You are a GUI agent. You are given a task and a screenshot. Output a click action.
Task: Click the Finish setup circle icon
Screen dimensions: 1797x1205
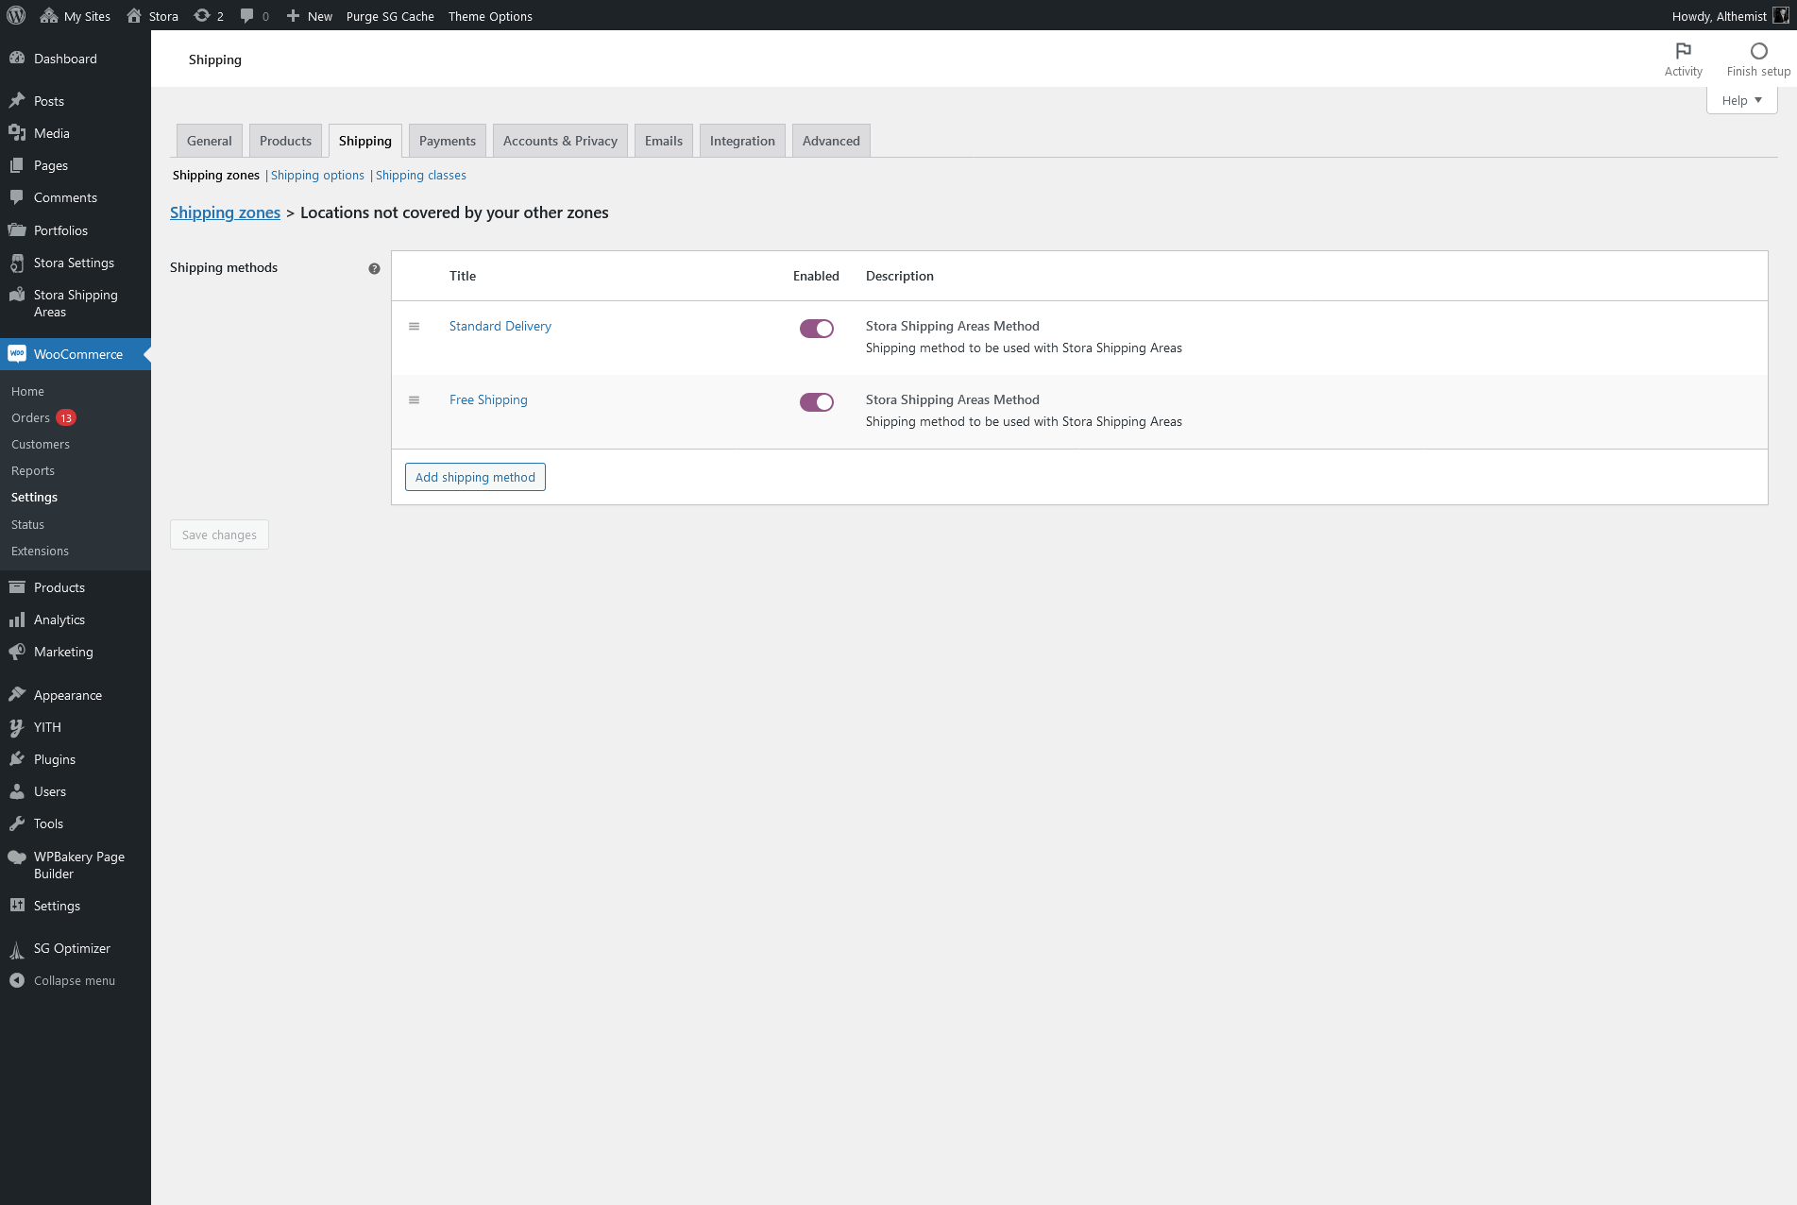[1758, 51]
